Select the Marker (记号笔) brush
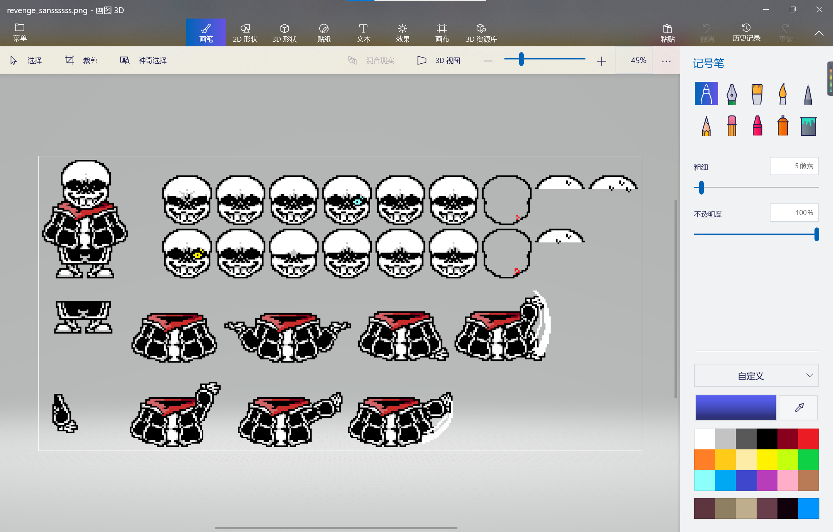833x532 pixels. coord(706,93)
